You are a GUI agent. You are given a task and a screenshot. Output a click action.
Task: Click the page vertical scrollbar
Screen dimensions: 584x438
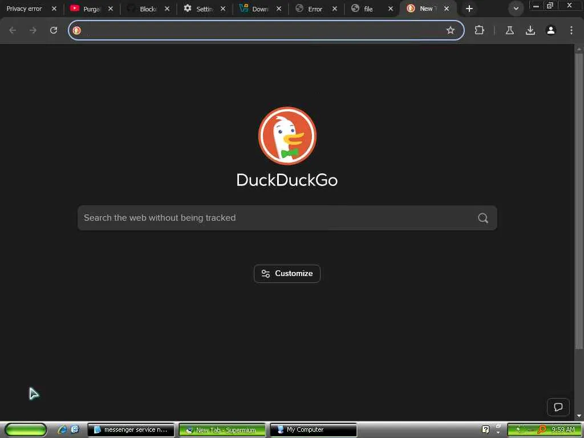click(x=579, y=201)
